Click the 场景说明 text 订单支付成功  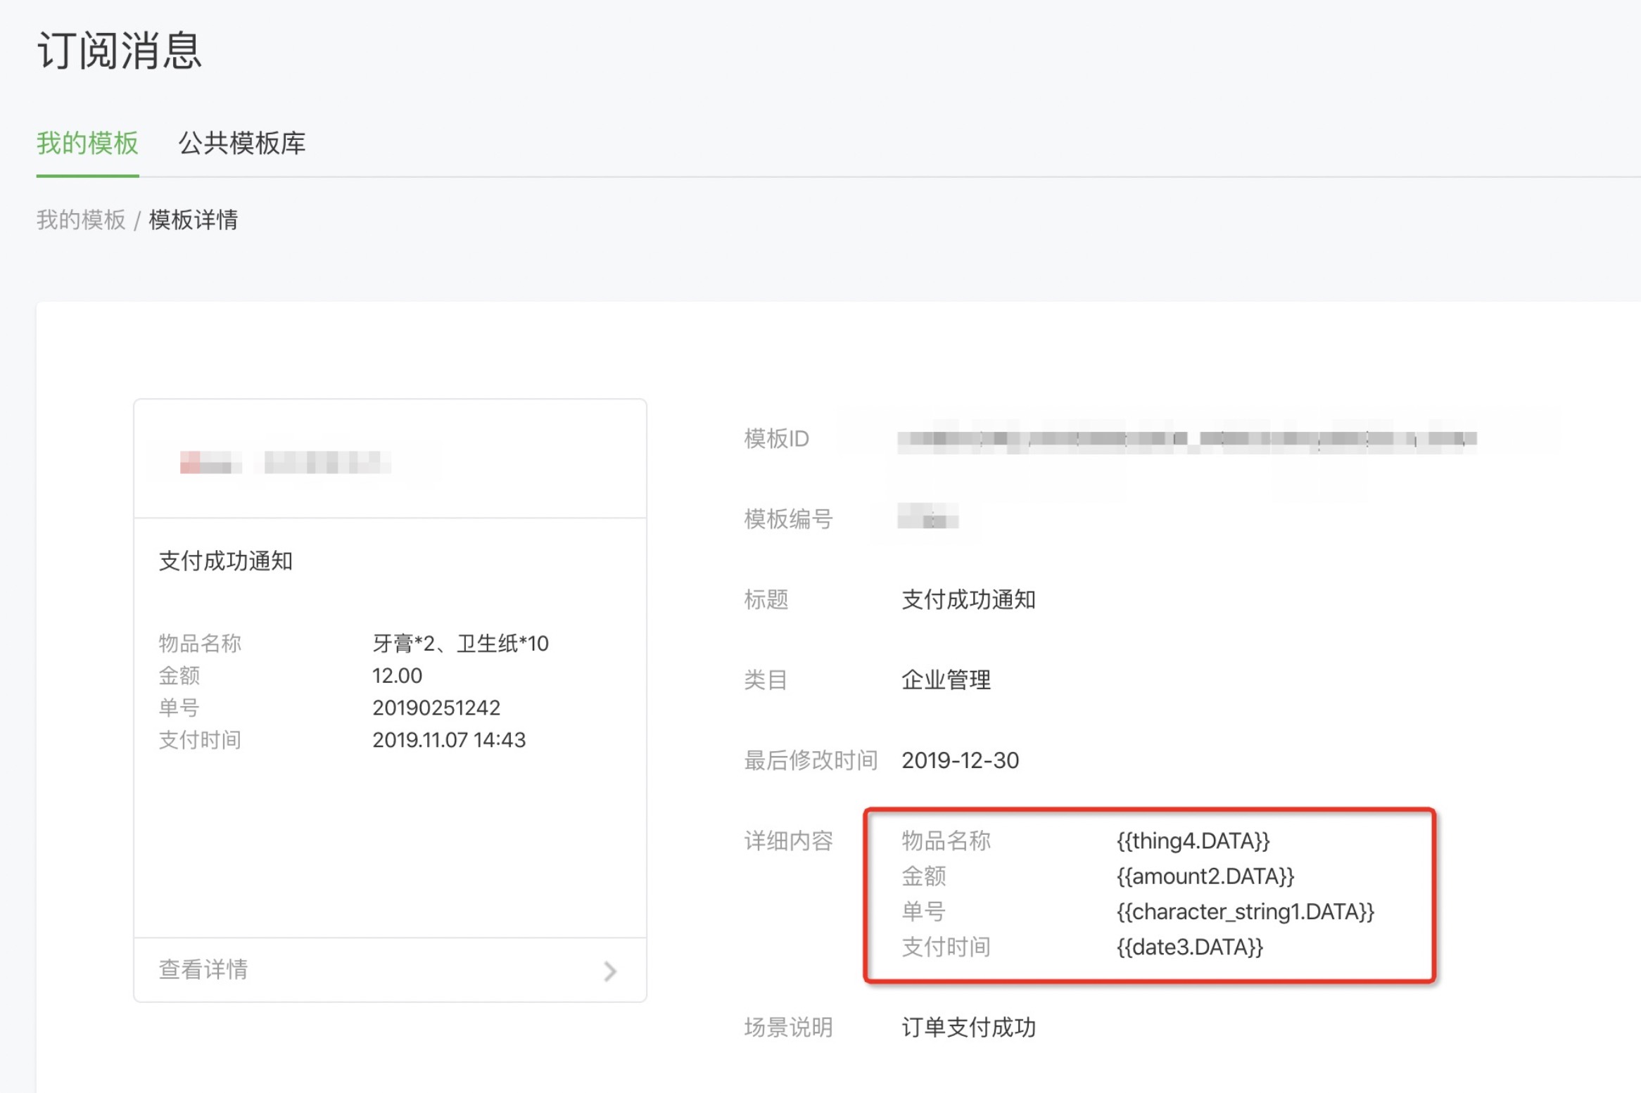tap(968, 1028)
